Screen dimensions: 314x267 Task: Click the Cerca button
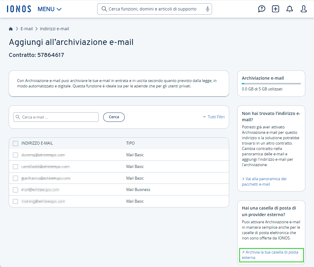(114, 117)
